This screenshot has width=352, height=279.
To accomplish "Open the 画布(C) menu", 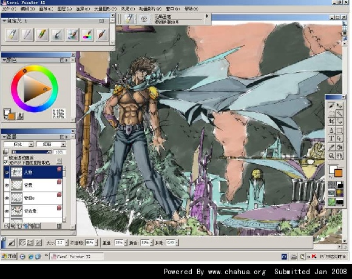I will point(46,9).
